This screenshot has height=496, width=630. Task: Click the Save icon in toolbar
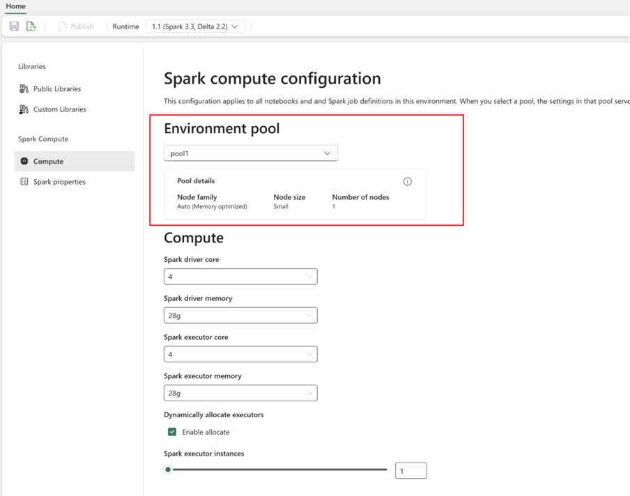pos(14,26)
